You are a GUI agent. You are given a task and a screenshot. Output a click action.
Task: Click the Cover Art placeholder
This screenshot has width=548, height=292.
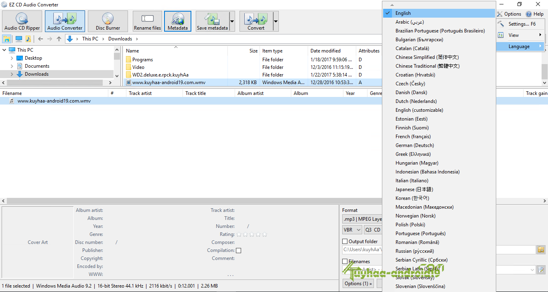tap(38, 242)
